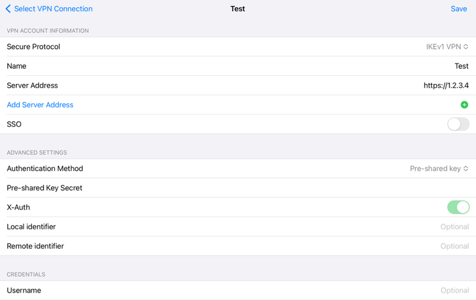Click the Pre-shared Key Secret field

tap(302, 188)
